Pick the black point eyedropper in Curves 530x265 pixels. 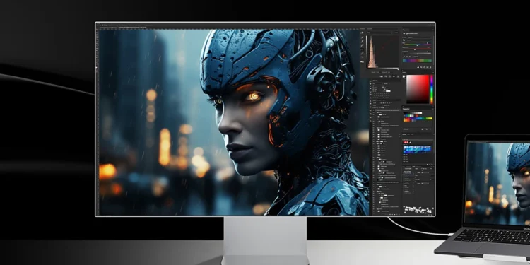pyautogui.click(x=362, y=37)
